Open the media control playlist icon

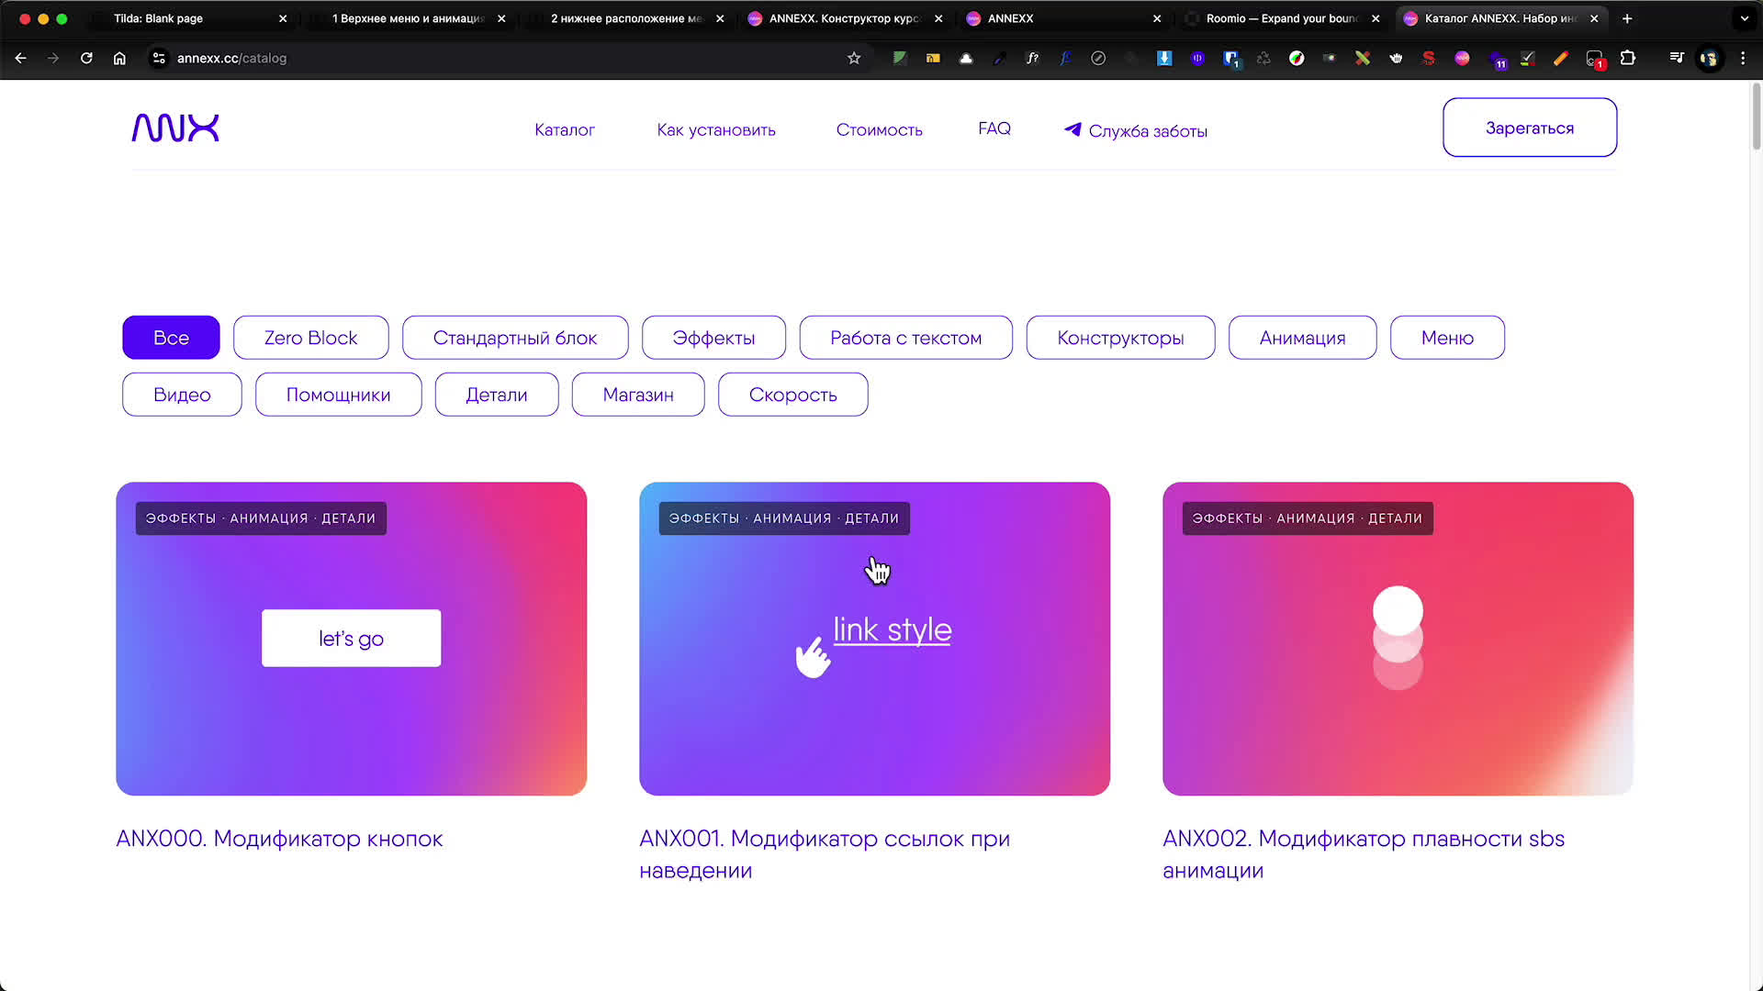[1677, 58]
